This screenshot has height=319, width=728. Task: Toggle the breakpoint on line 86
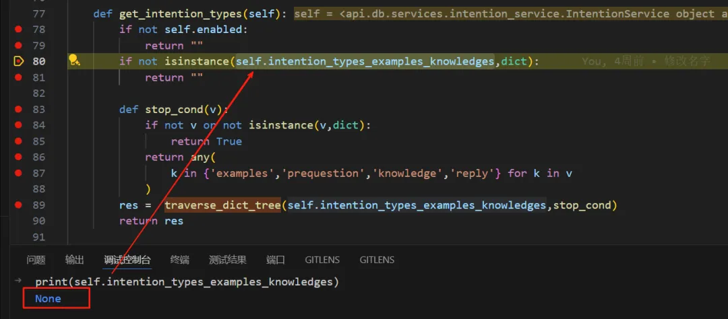pos(18,157)
